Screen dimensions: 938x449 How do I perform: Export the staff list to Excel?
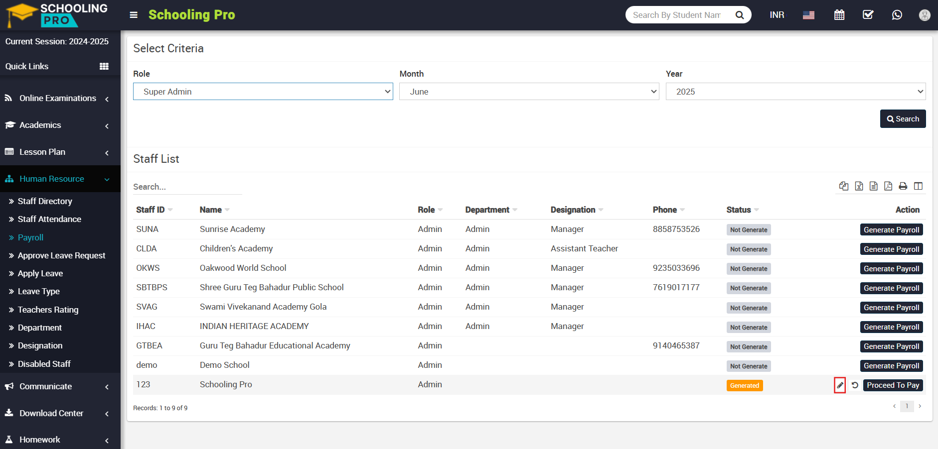tap(859, 186)
